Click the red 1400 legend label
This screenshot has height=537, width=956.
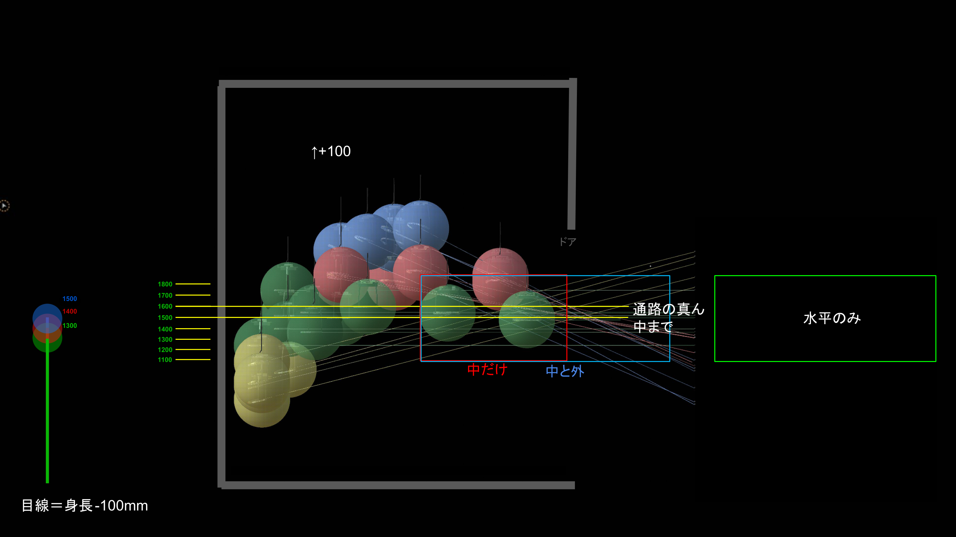(x=70, y=311)
